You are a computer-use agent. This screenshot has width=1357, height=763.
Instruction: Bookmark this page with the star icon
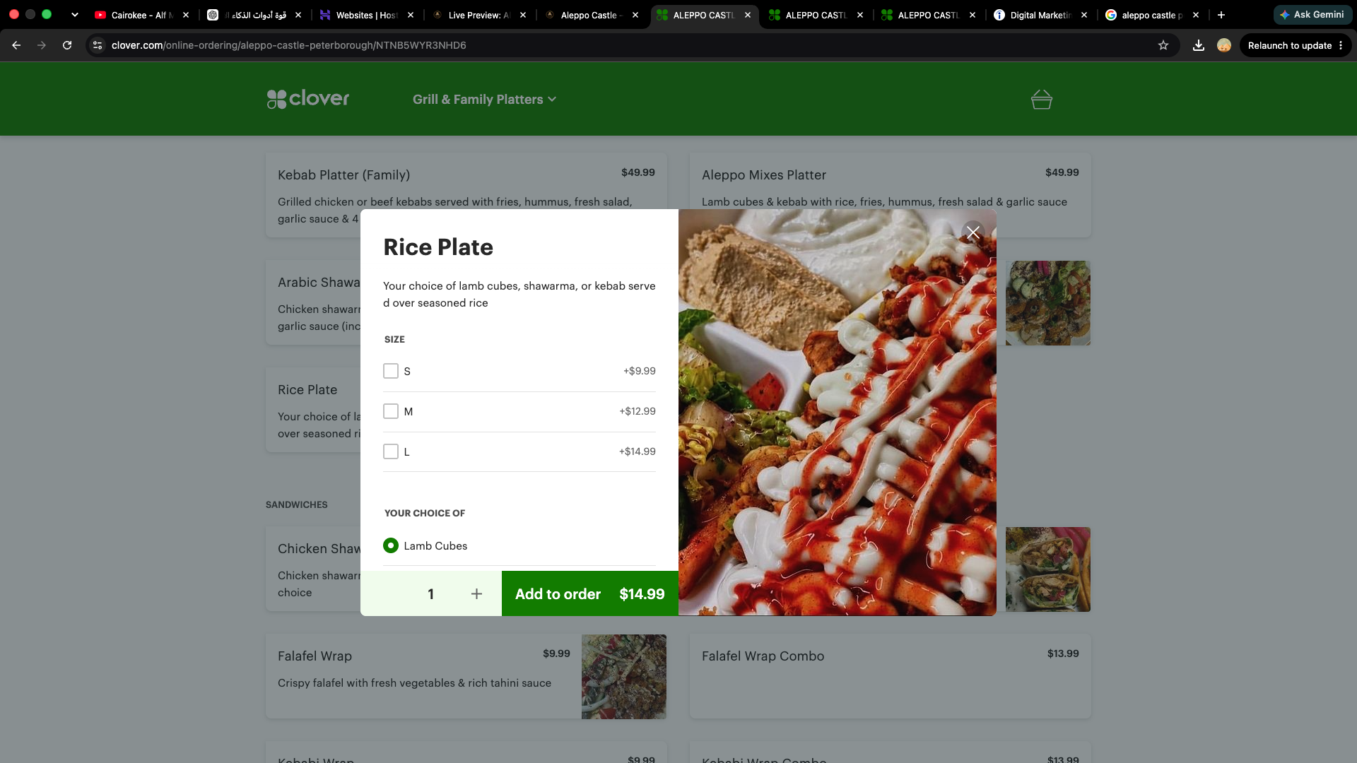pos(1163,45)
